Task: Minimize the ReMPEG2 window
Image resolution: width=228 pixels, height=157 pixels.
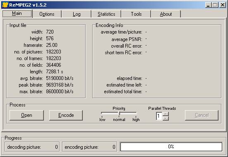Action: coord(208,5)
